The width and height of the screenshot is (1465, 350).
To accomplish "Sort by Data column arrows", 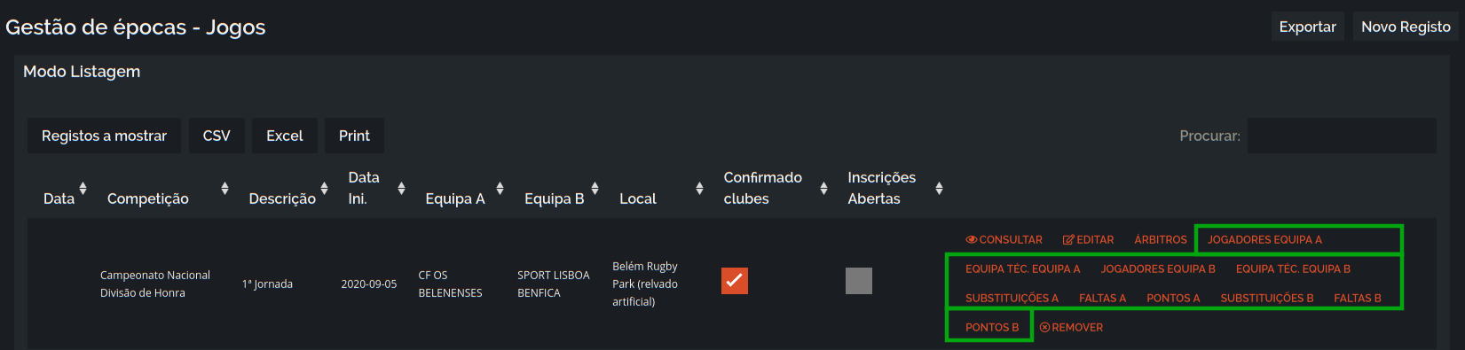I will click(x=83, y=188).
